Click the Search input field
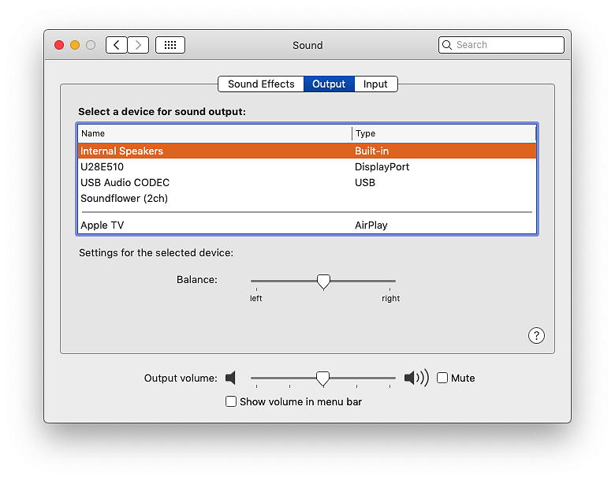 tap(501, 45)
